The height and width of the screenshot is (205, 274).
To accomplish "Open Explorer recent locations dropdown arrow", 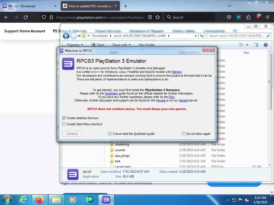I will [79, 36].
